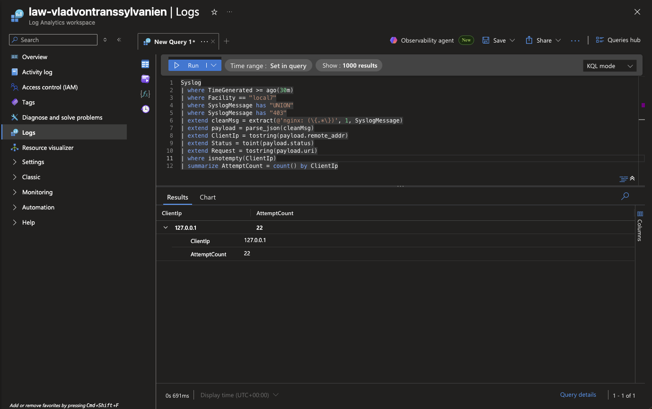This screenshot has height=409, width=652.
Task: Switch to the Chart tab
Action: coord(208,197)
